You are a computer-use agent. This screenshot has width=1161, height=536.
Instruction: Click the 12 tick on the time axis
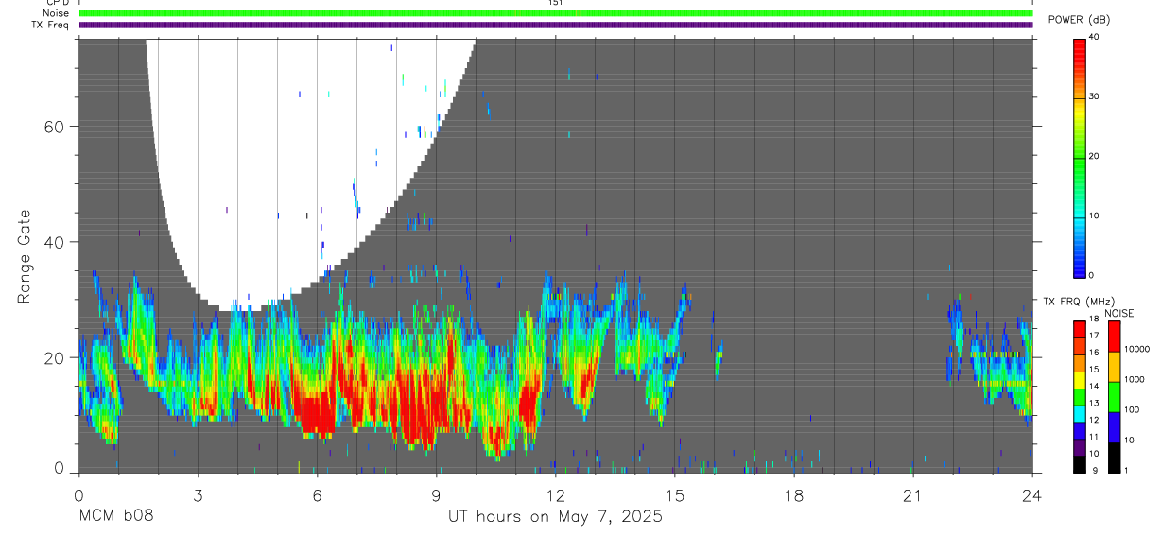click(555, 496)
